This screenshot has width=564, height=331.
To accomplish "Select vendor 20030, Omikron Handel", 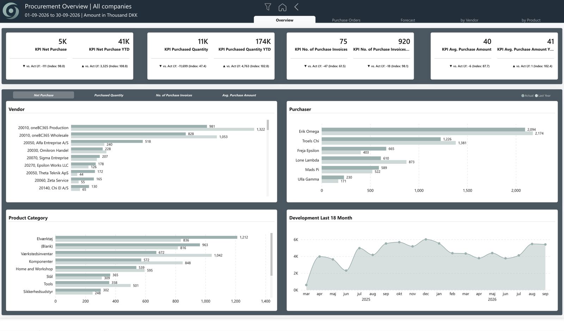I will click(x=48, y=151).
